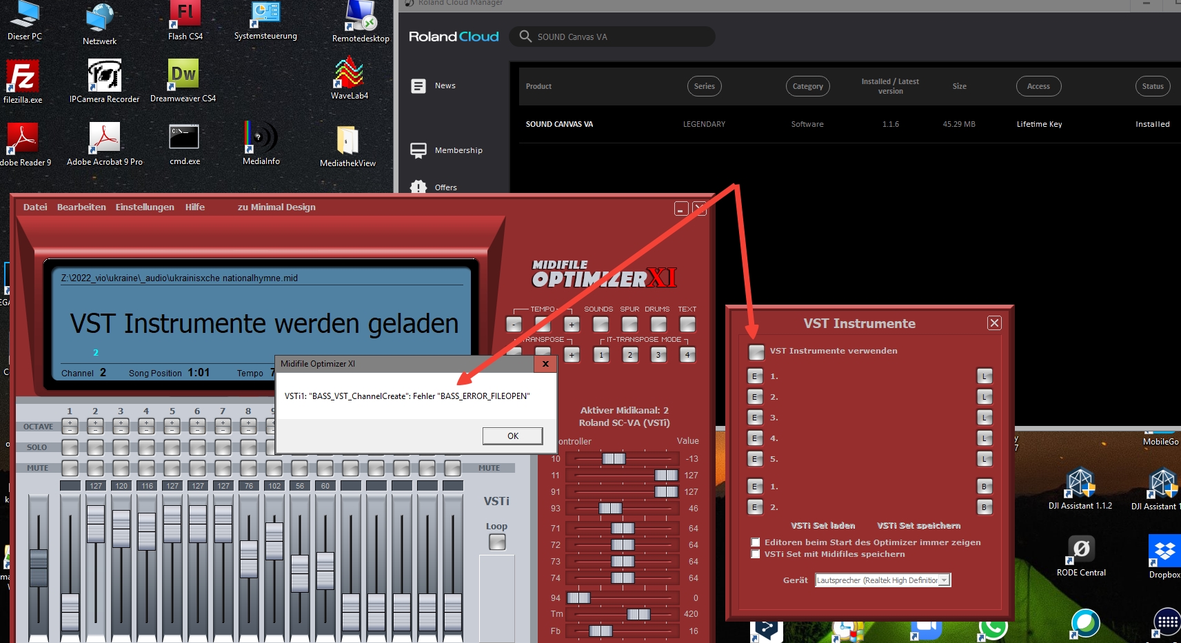This screenshot has height=643, width=1181.
Task: Toggle VST Instrumente verwenden
Action: point(756,351)
